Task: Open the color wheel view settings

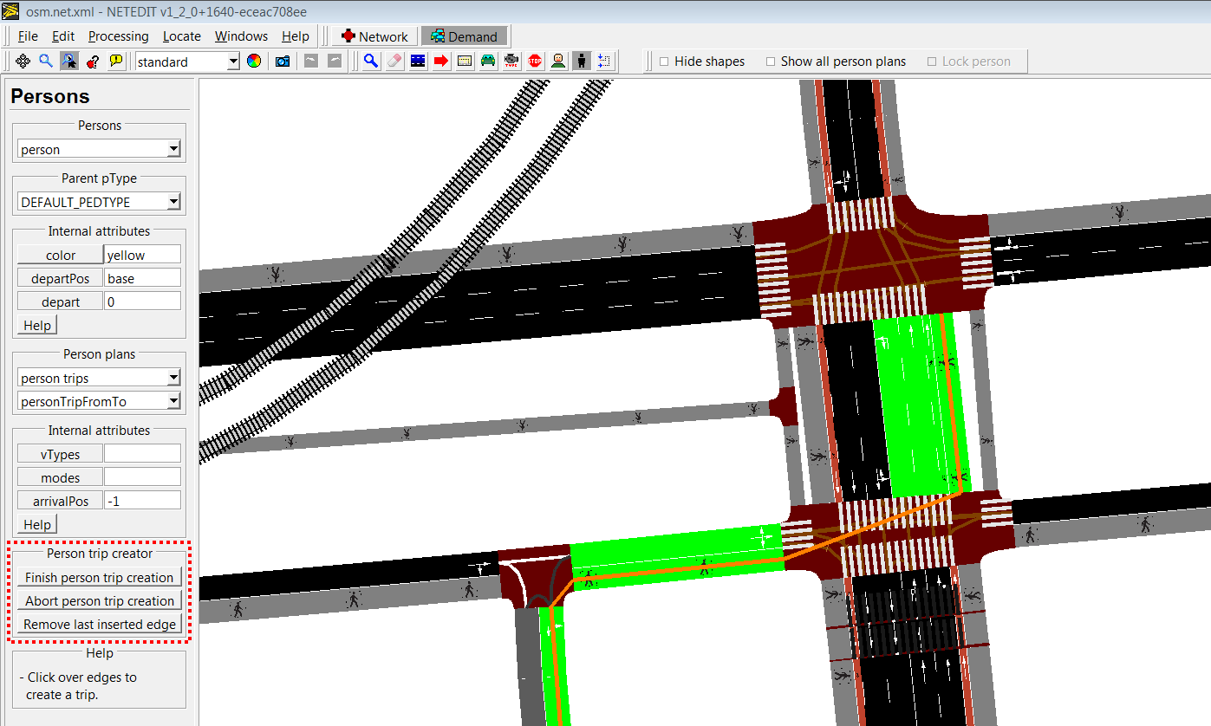Action: click(254, 62)
